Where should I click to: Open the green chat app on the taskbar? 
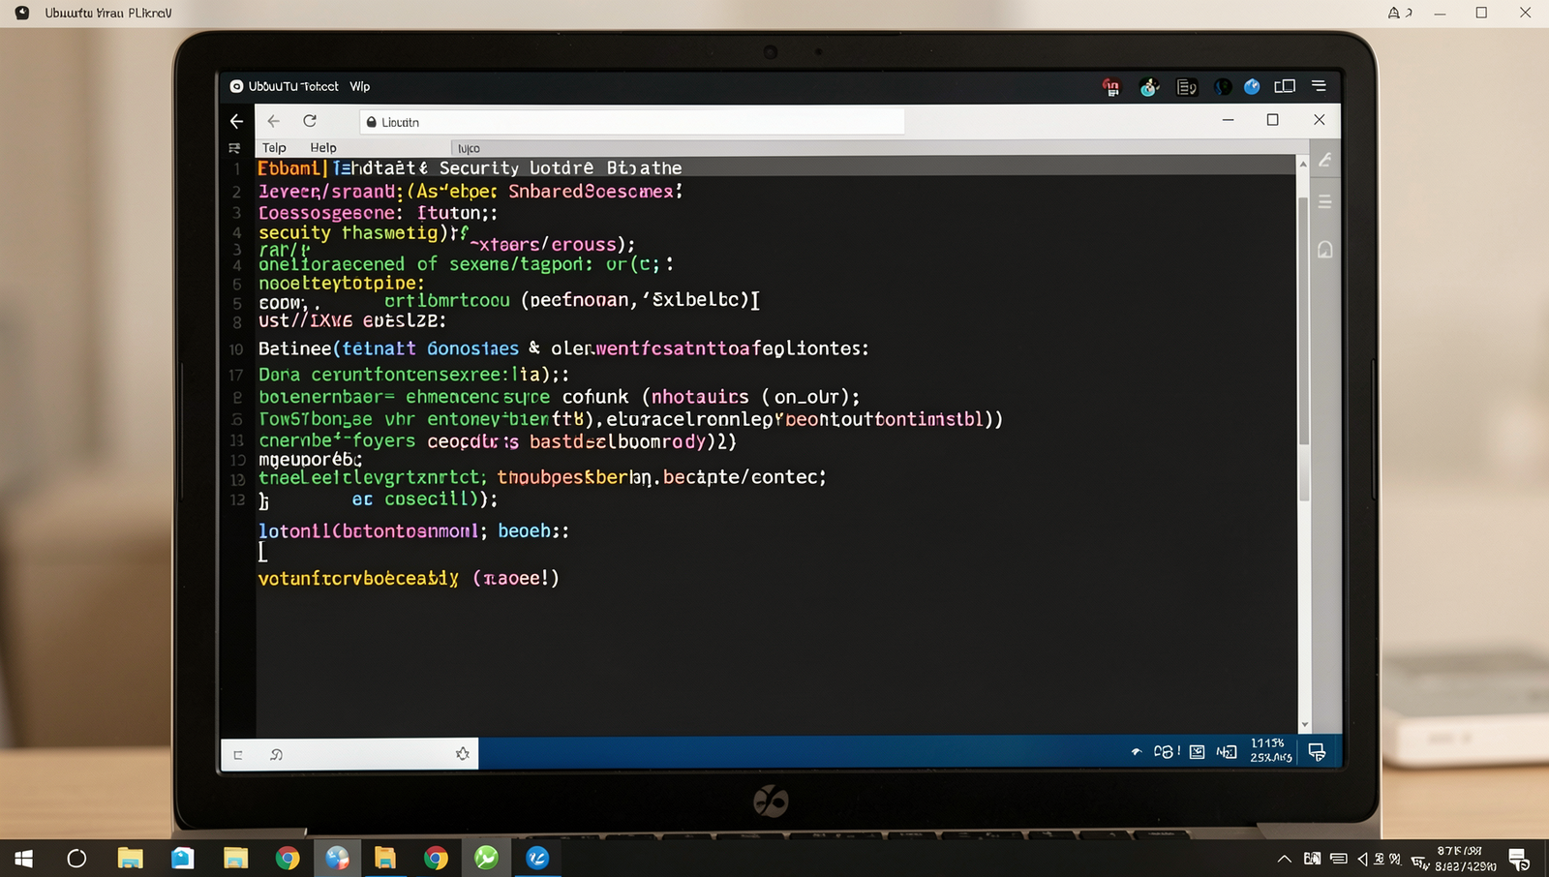486,858
